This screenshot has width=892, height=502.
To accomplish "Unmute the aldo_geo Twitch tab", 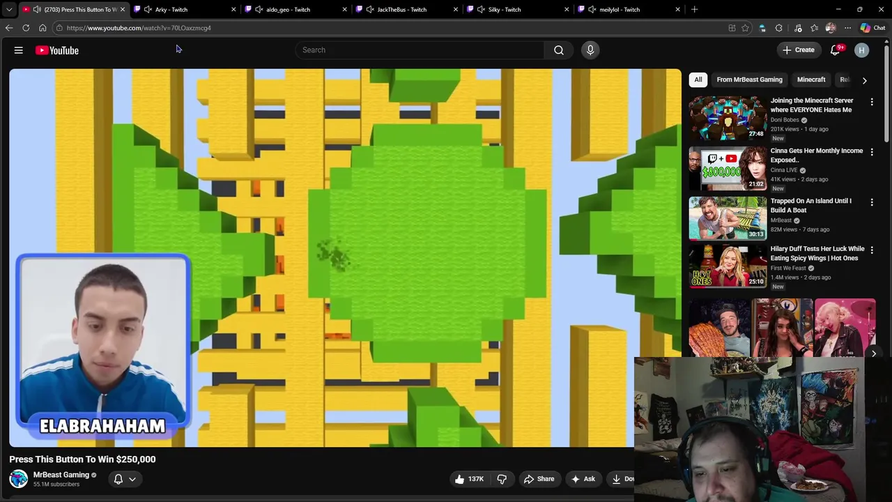I will [x=259, y=9].
